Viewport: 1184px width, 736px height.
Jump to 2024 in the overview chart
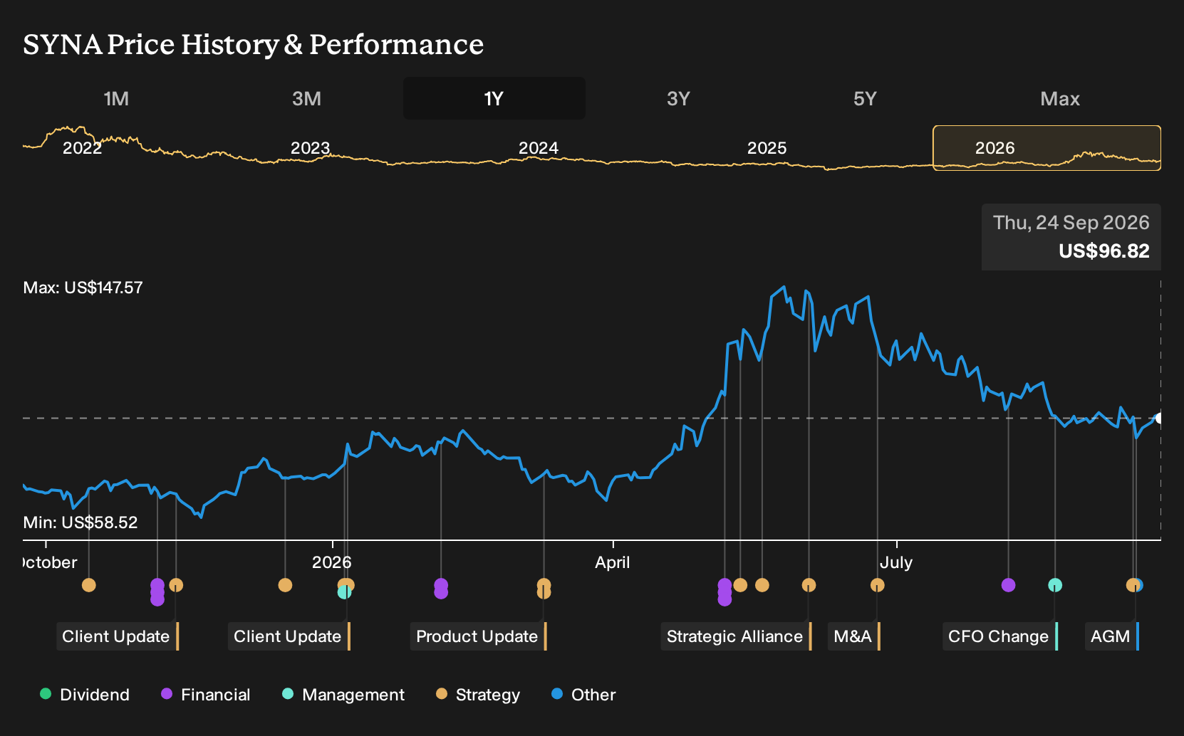(x=539, y=148)
